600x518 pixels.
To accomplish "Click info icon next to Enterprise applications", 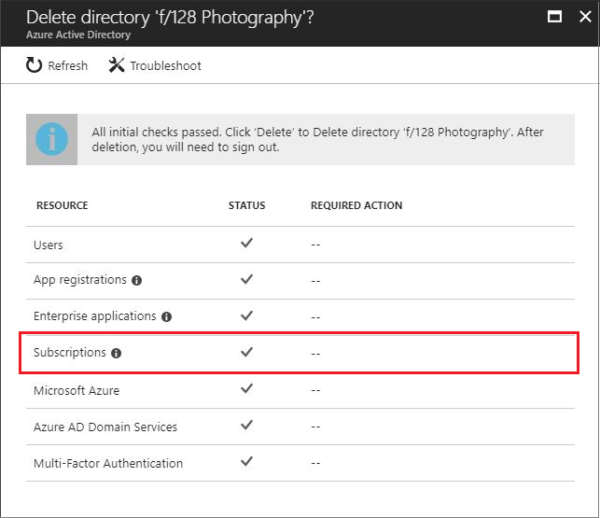I will click(166, 317).
